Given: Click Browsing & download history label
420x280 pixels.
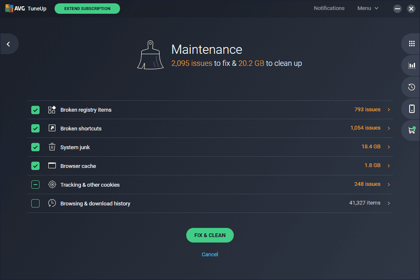Looking at the screenshot, I should point(95,204).
